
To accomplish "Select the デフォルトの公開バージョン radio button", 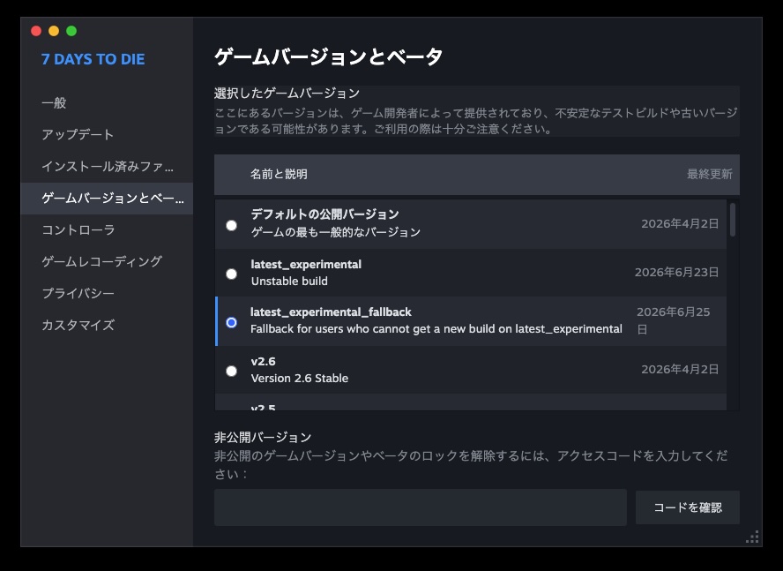I will (231, 226).
